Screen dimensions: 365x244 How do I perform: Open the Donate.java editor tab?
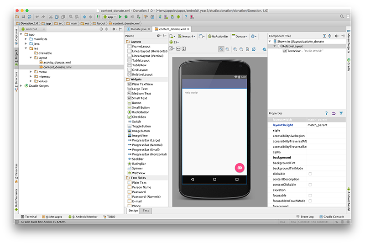click(x=139, y=29)
